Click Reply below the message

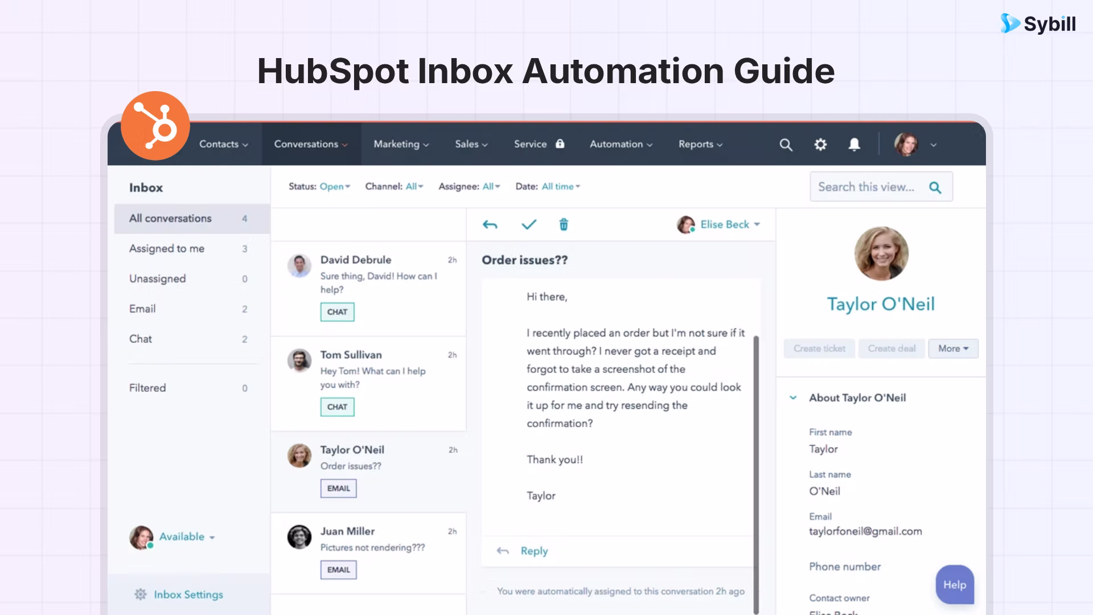click(534, 551)
